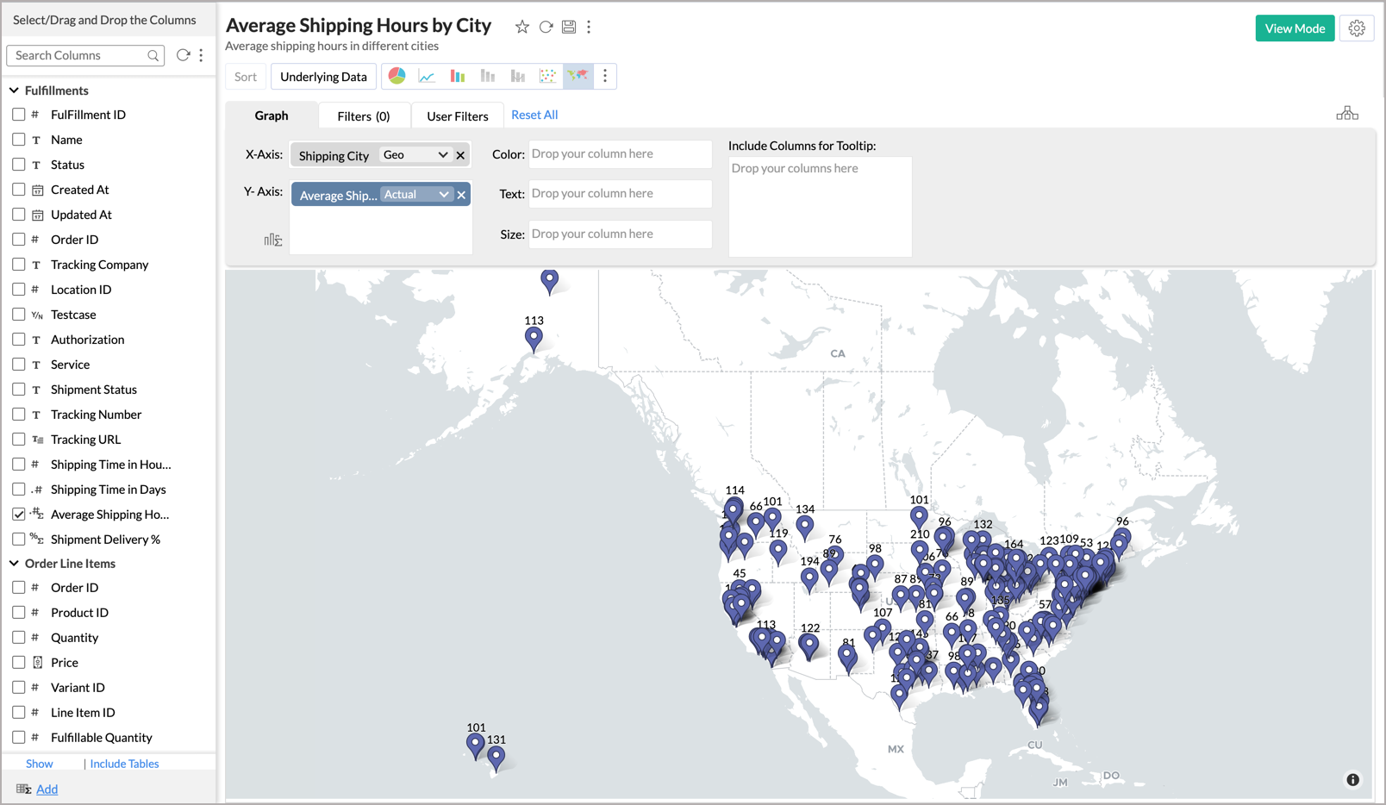The width and height of the screenshot is (1386, 805).
Task: Remove Shipping City from X-Axis
Action: (461, 155)
